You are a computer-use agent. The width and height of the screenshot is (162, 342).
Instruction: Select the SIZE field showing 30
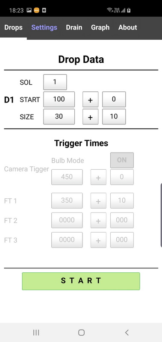pos(59,117)
